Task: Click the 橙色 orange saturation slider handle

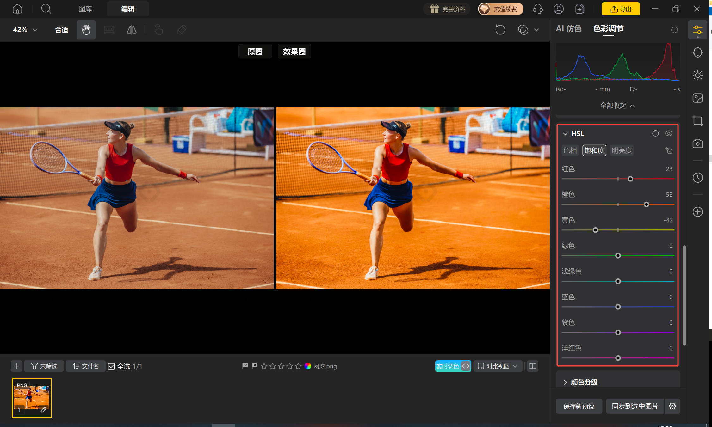Action: [x=647, y=204]
